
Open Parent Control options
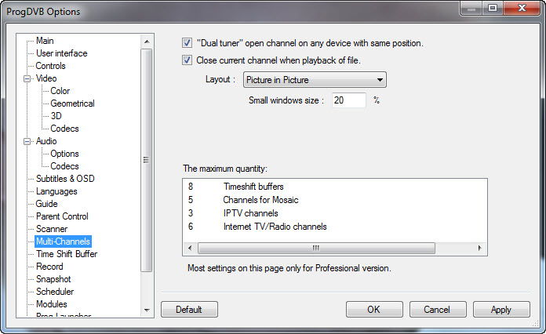[x=63, y=216]
